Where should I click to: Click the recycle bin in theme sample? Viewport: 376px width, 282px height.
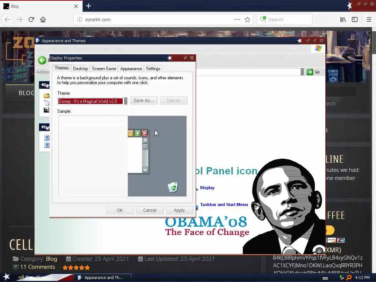click(x=173, y=187)
